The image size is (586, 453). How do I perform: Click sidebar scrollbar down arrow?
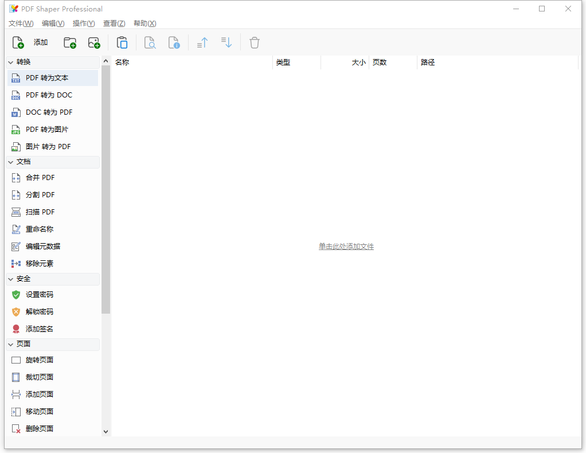(106, 431)
